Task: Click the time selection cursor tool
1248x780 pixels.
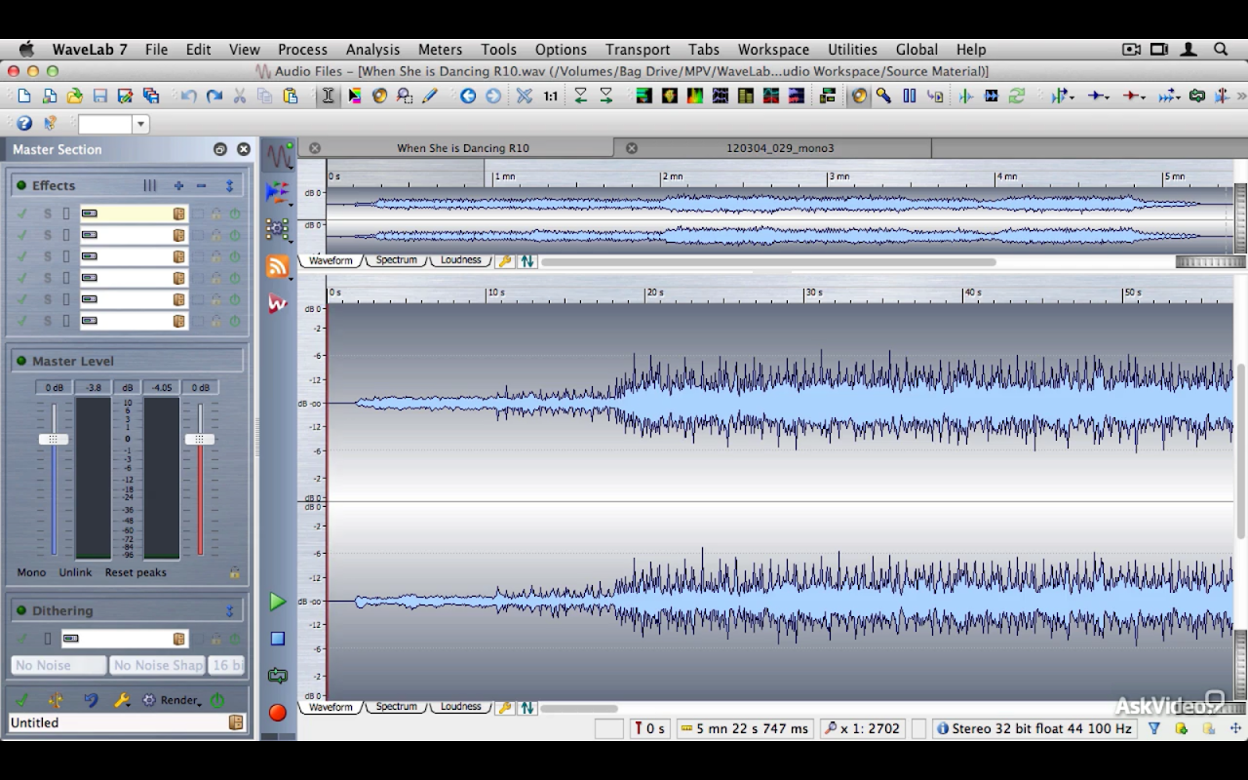Action: point(329,96)
